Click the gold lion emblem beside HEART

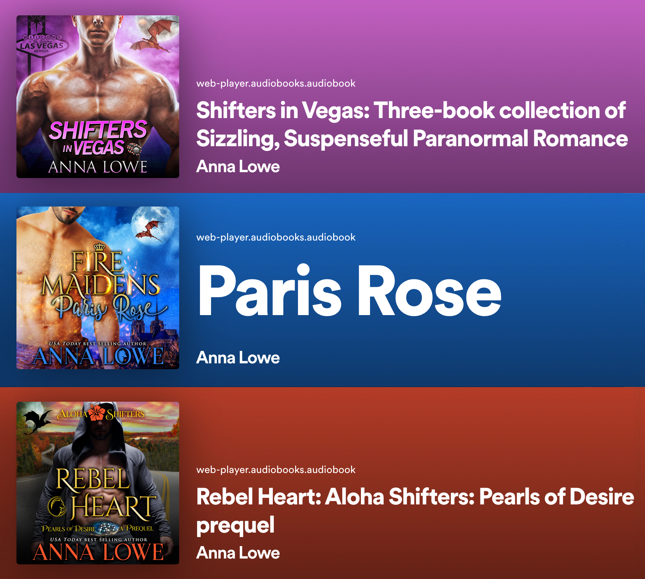pos(57,506)
